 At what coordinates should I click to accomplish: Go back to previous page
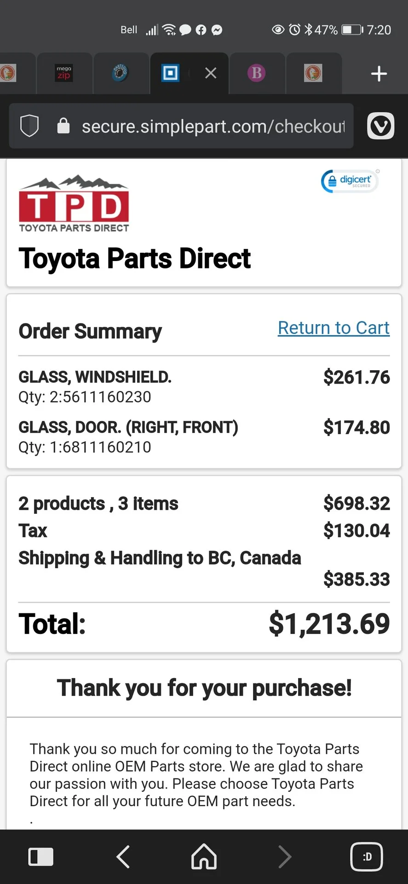(123, 857)
